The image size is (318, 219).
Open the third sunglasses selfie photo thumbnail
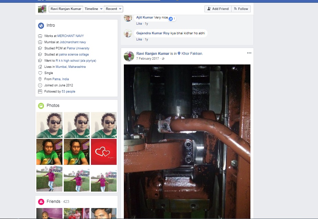click(x=104, y=125)
